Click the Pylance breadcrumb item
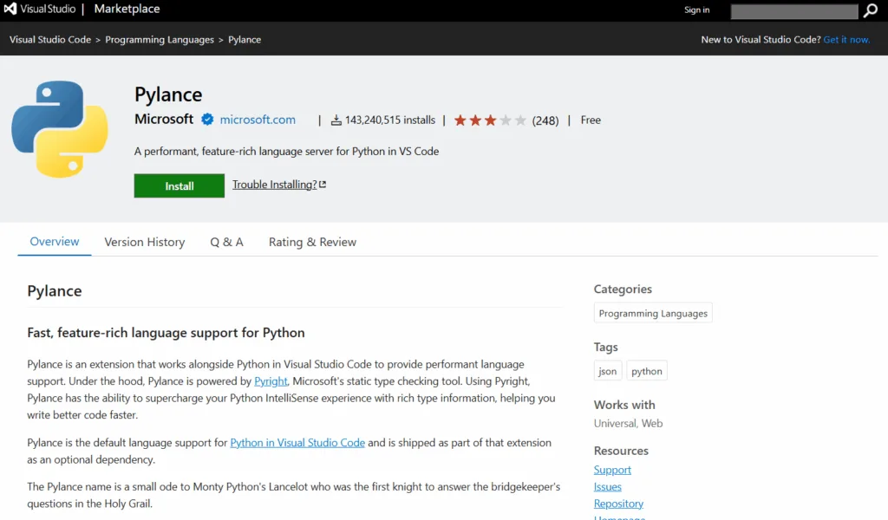 point(245,40)
